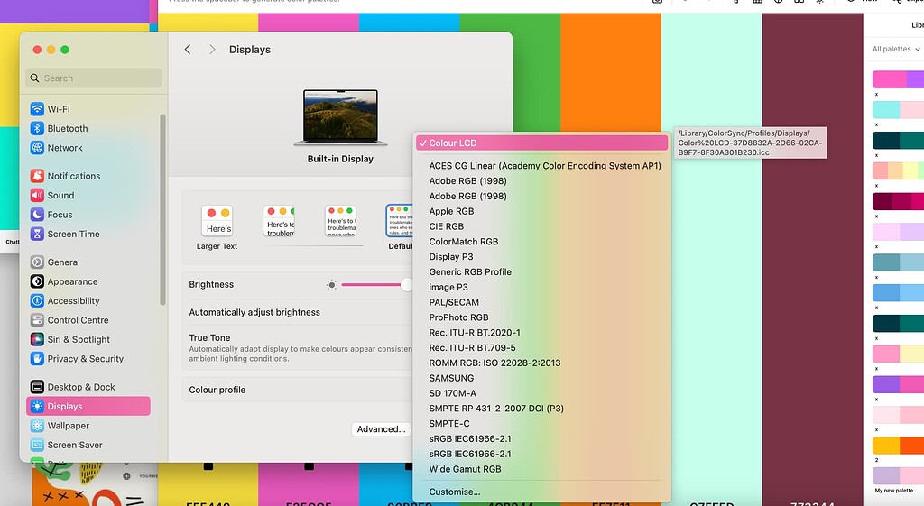
Task: Click the Colour profile row
Action: click(x=297, y=390)
